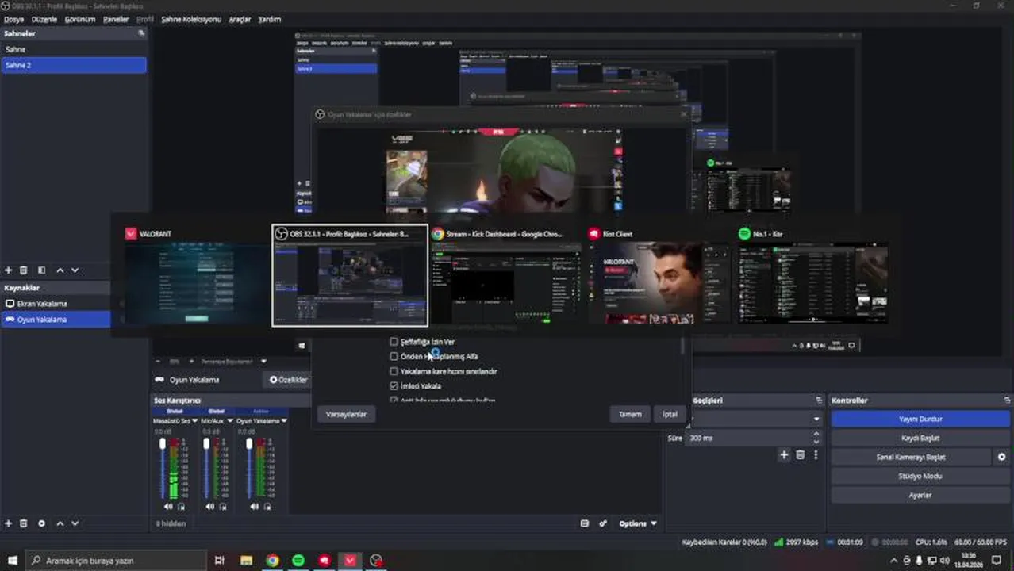Image resolution: width=1014 pixels, height=571 pixels.
Task: Remove selected scene with Sahneler trash icon
Action: (x=24, y=270)
